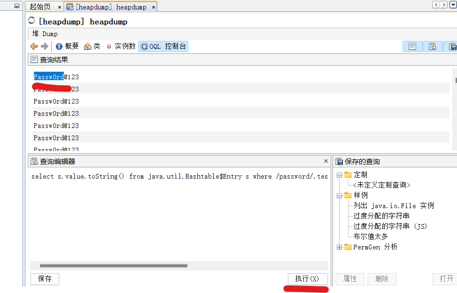The height and width of the screenshot is (293, 457).
Task: Click the clipboard-save query icon
Action: 452,46
